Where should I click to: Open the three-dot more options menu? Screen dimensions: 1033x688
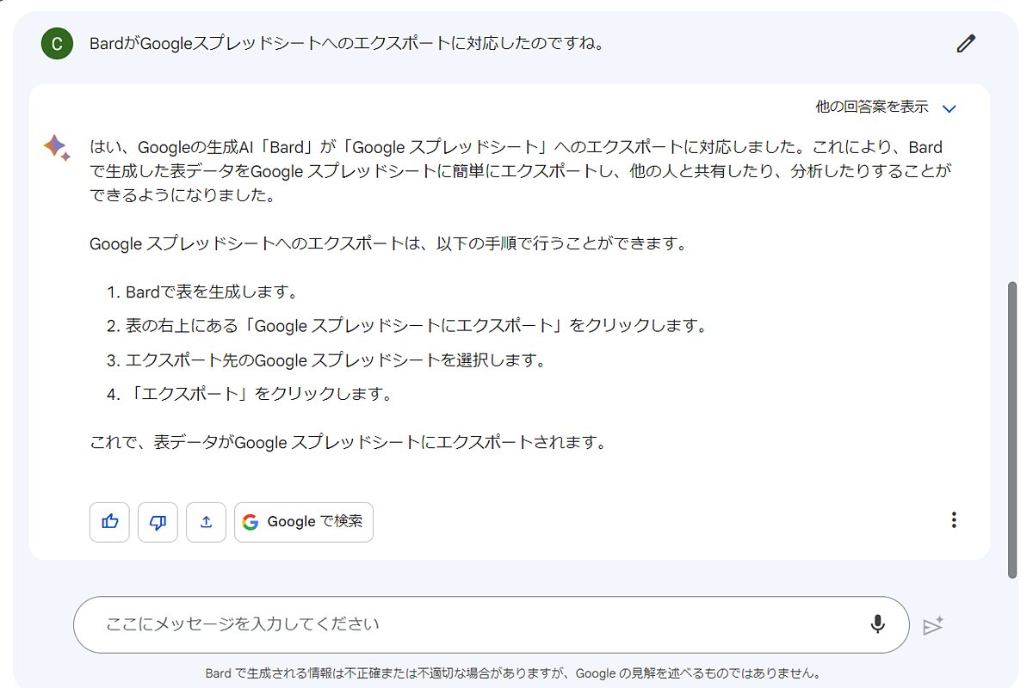click(x=953, y=519)
